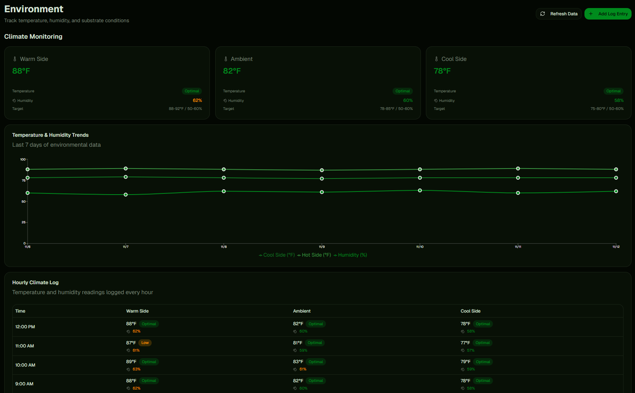The height and width of the screenshot is (393, 635).
Task: Click the Optimal badge for Ambient at 10:00 AM
Action: tap(315, 362)
